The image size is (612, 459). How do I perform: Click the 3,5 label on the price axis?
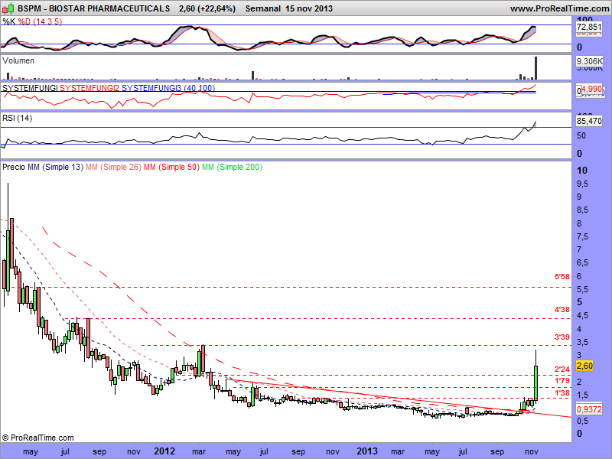click(x=582, y=342)
